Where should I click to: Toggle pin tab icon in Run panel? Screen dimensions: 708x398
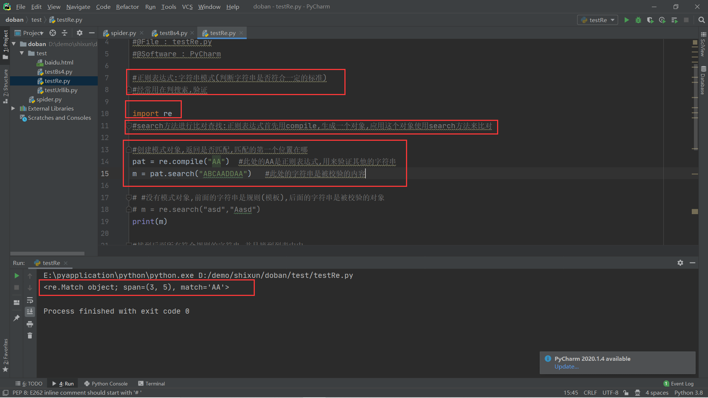pos(17,318)
